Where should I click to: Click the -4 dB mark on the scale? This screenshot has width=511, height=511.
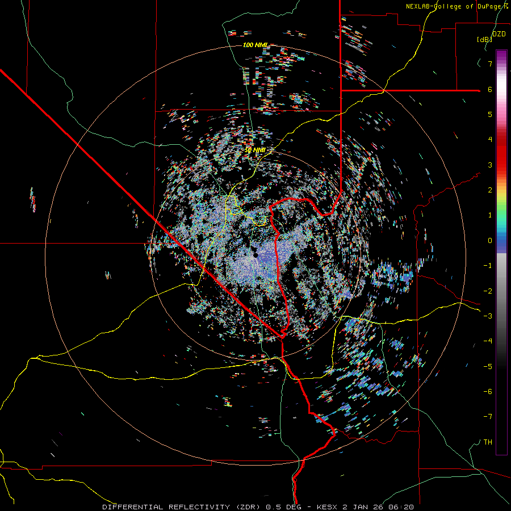pos(488,341)
